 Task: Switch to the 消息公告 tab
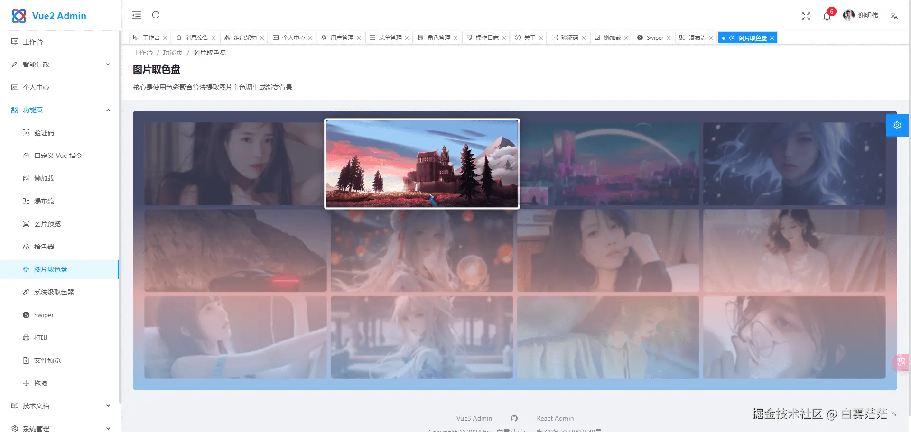tap(196, 37)
